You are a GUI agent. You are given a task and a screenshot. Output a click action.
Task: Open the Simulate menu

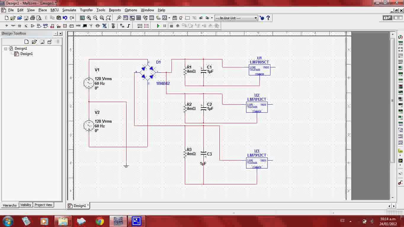69,10
